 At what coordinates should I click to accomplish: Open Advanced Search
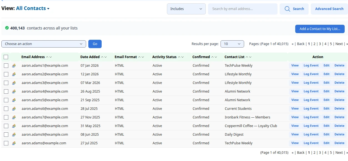click(329, 9)
